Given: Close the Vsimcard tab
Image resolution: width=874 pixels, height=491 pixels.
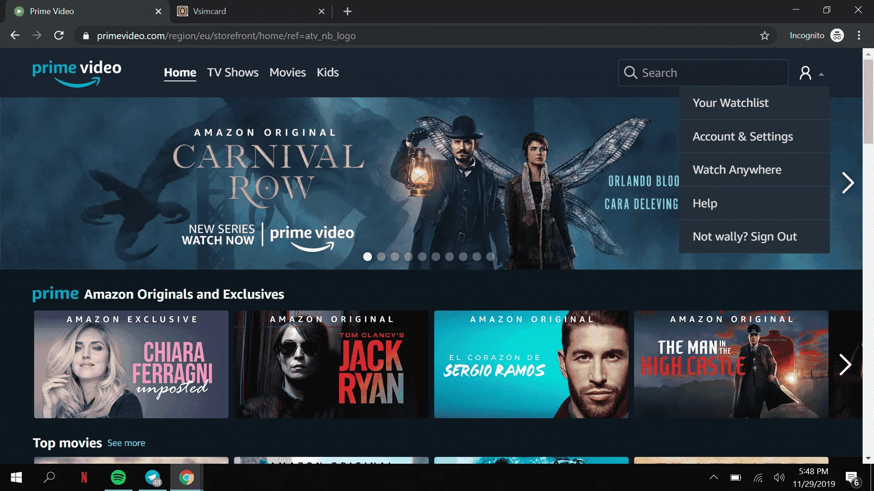Looking at the screenshot, I should (x=321, y=11).
